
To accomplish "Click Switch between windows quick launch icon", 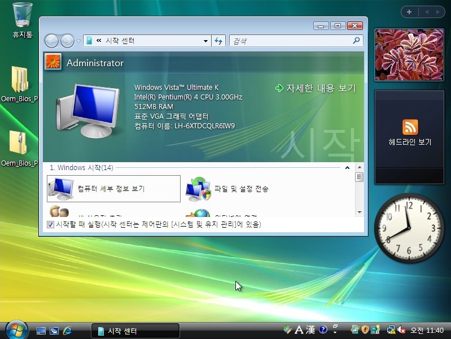I will coord(54,331).
